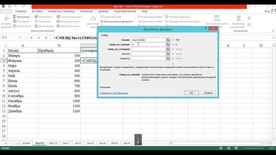This screenshot has height=155, width=276.
Task: Select the ФОРМУЛЫ ribbon tab
Action: (x=86, y=11)
